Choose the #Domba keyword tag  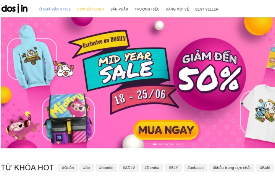pyautogui.click(x=152, y=168)
